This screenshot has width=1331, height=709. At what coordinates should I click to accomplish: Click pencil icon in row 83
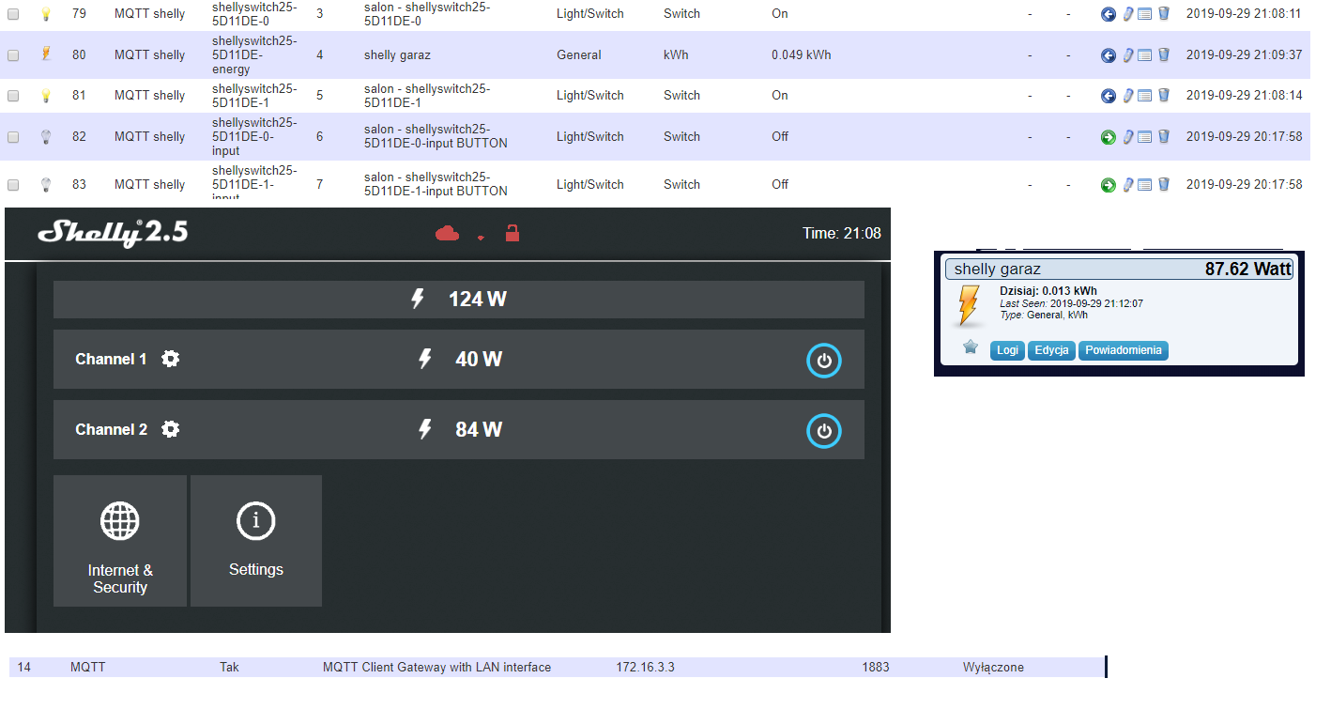1128,185
